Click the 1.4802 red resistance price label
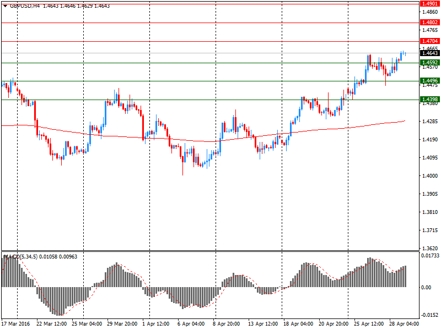 pos(430,23)
